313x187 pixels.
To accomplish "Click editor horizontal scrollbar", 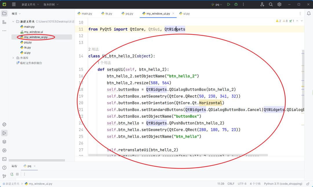I will [178, 155].
